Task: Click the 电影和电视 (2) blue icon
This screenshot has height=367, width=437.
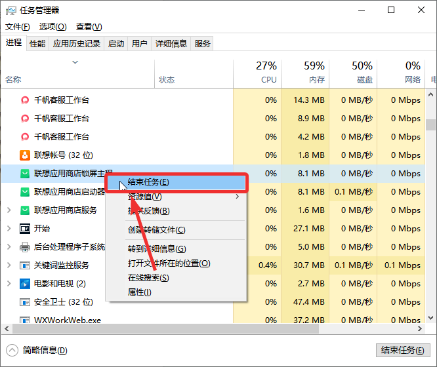Action: (x=25, y=284)
